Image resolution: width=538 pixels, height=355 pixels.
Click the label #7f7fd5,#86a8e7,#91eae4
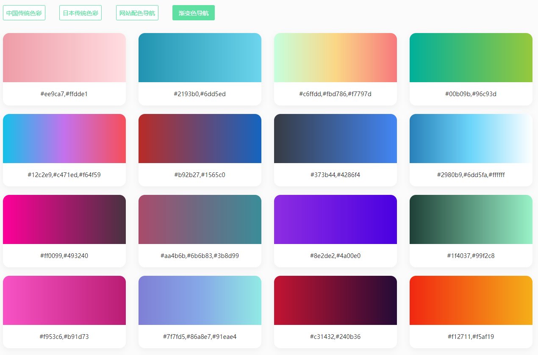click(200, 337)
